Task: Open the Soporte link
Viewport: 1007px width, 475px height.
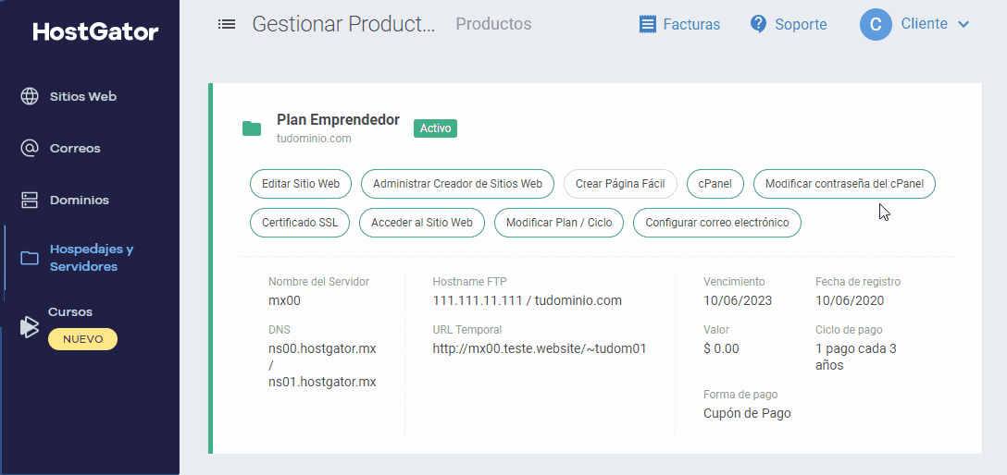Action: coord(801,24)
